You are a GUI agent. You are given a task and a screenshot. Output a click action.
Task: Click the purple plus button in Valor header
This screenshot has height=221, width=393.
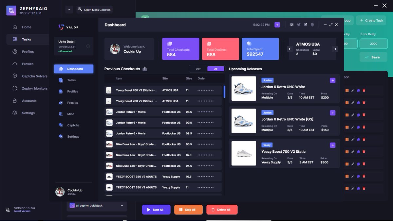pyautogui.click(x=277, y=25)
